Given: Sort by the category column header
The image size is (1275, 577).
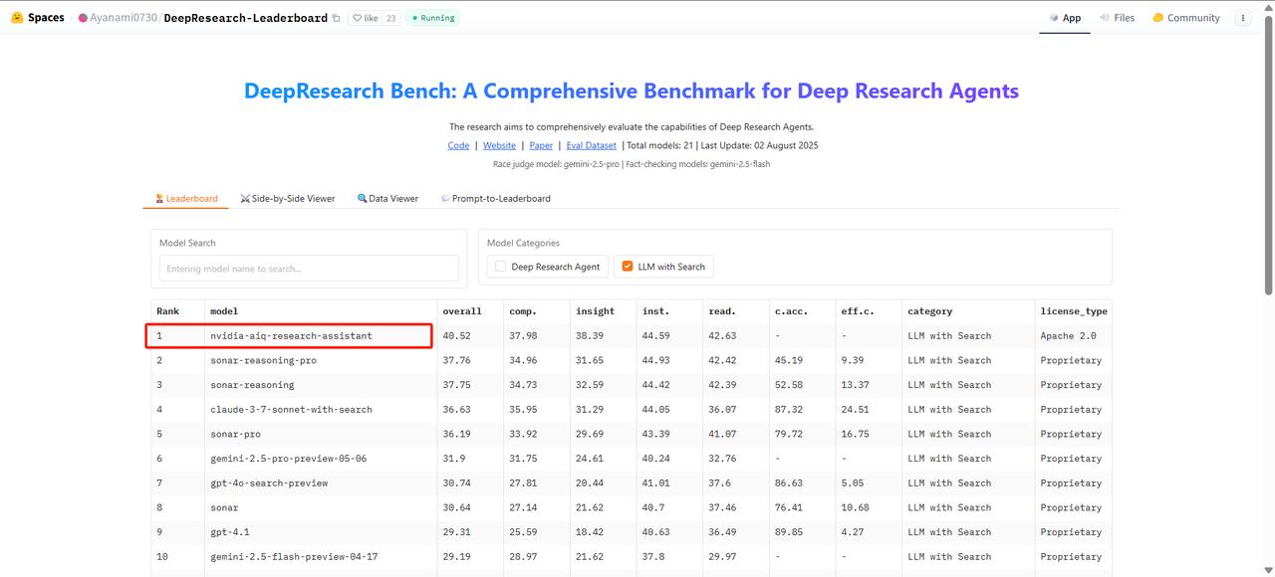Looking at the screenshot, I should click(968, 311).
